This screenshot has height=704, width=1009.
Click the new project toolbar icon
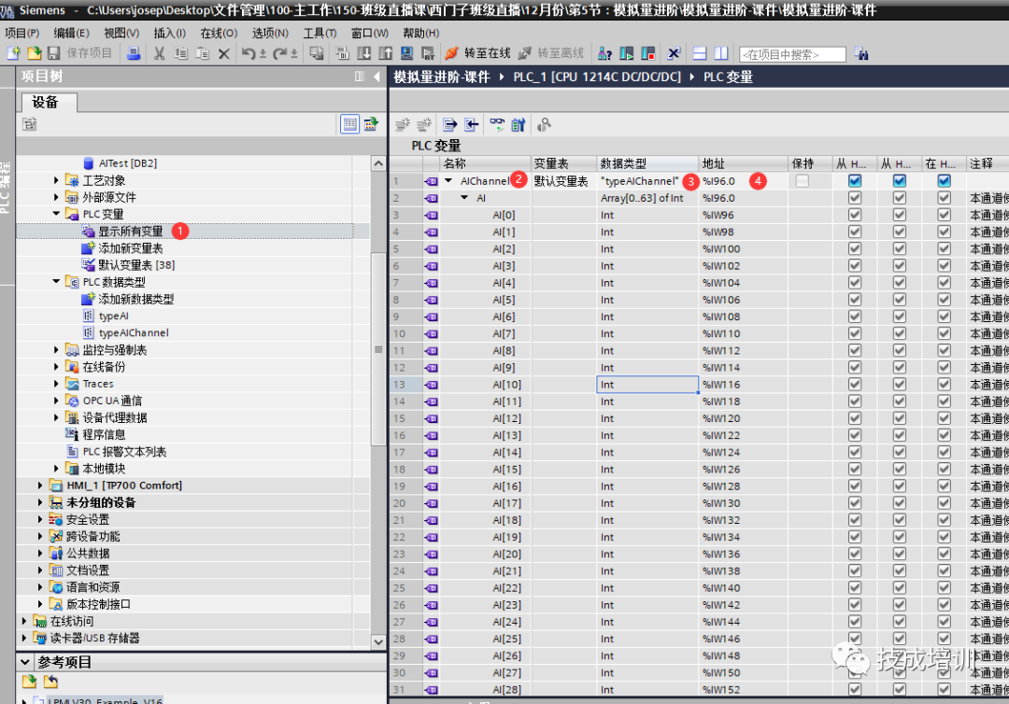pos(13,53)
